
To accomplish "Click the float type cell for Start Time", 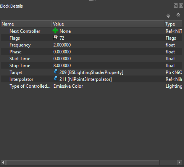I will coord(170,59).
